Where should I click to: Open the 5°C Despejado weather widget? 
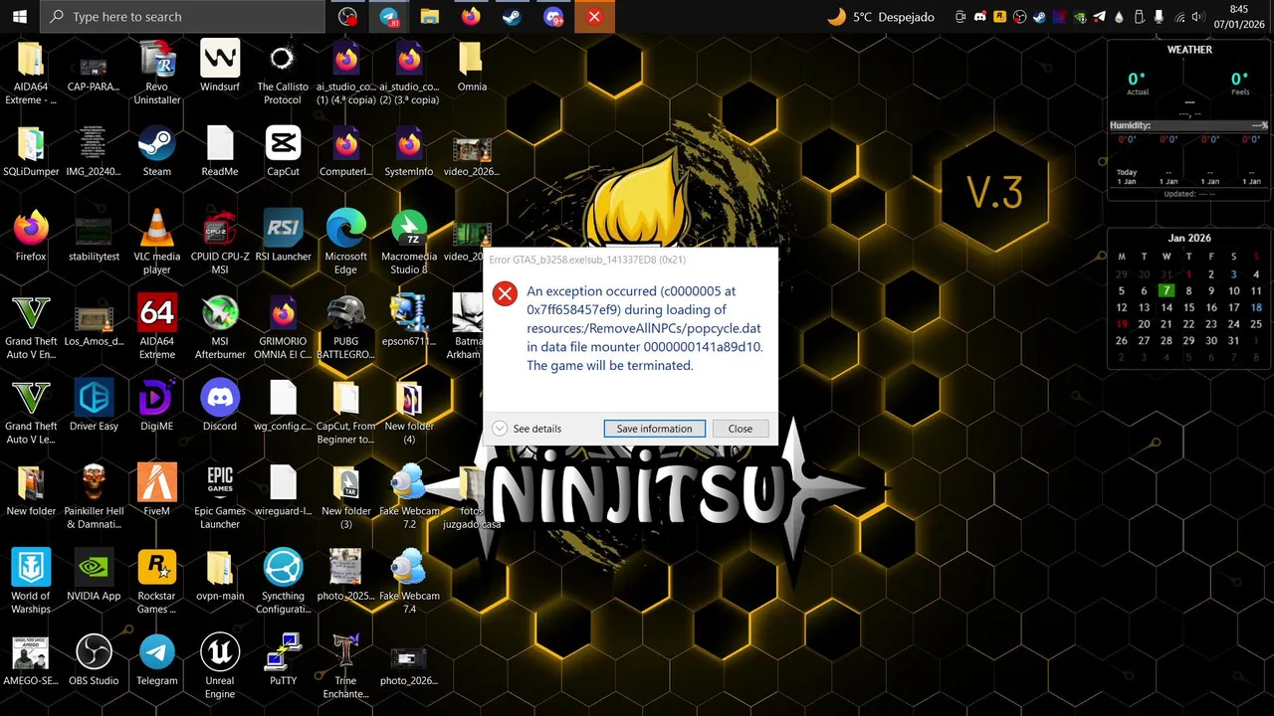tap(882, 16)
